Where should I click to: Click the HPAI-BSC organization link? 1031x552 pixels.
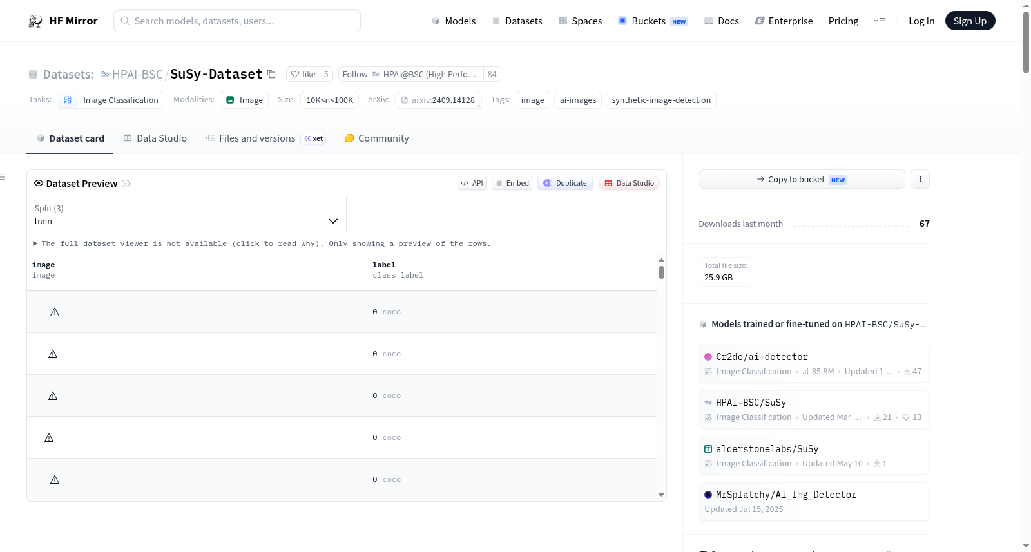(137, 75)
